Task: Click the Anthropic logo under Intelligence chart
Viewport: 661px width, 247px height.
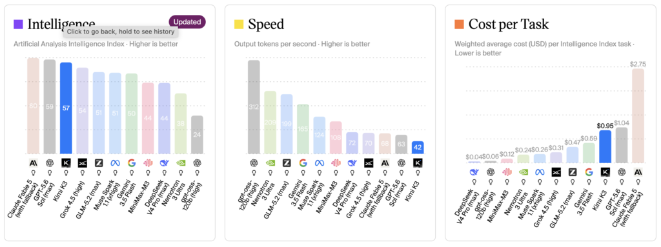Action: coord(34,163)
